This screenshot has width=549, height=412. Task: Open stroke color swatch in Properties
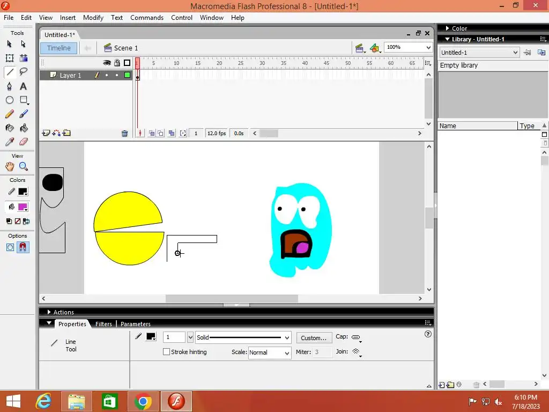pos(151,337)
